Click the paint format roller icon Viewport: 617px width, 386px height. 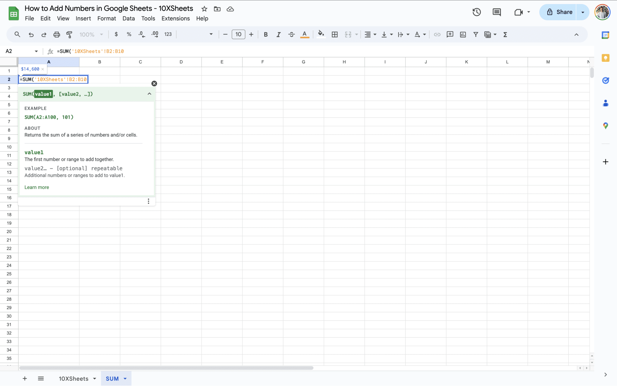pyautogui.click(x=69, y=34)
